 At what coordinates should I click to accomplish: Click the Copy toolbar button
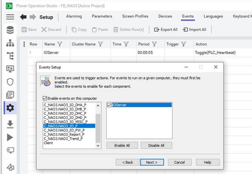[x=79, y=29]
